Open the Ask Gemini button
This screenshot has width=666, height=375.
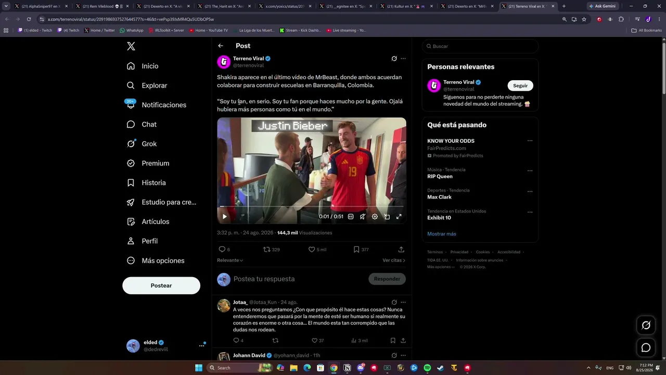point(603,6)
